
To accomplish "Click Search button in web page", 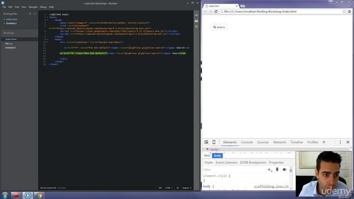I will (x=219, y=27).
